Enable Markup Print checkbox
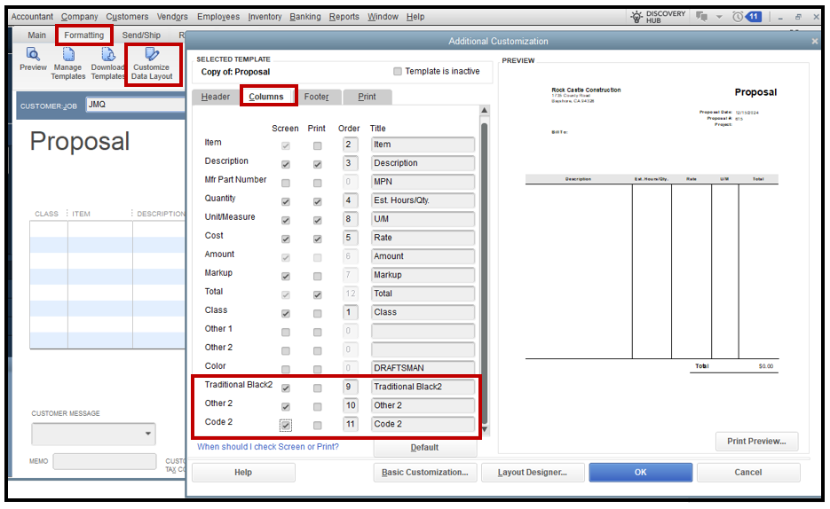This screenshot has width=830, height=509. coord(318,277)
